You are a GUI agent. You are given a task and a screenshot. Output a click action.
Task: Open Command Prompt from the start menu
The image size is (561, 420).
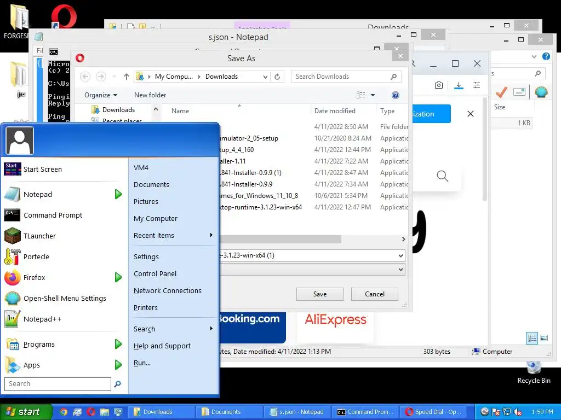pyautogui.click(x=65, y=215)
